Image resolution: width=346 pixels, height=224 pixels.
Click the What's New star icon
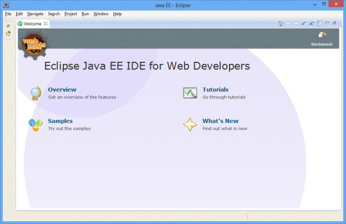[x=190, y=125]
